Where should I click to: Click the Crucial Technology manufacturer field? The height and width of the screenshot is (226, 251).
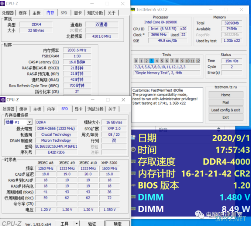coord(56,134)
